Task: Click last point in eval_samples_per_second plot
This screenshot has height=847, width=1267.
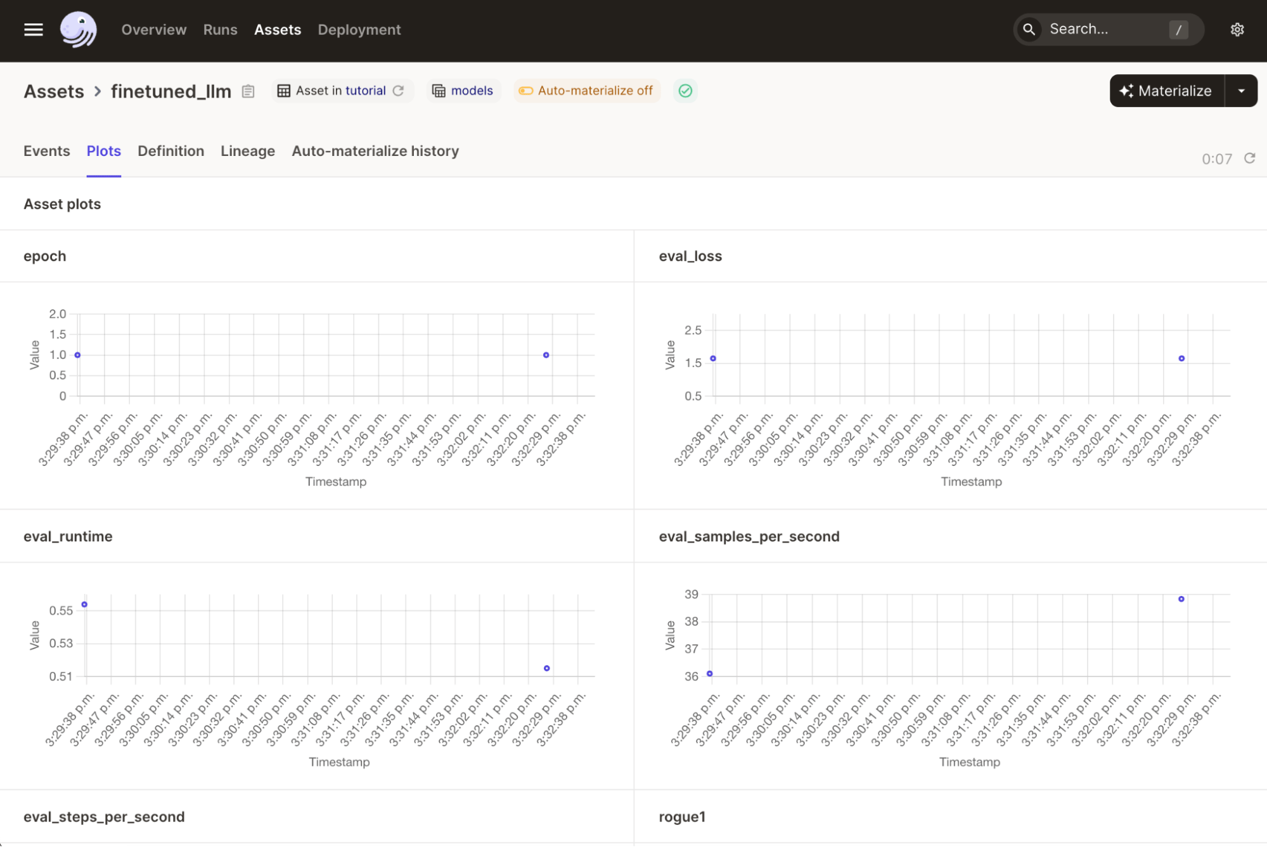Action: [1181, 599]
